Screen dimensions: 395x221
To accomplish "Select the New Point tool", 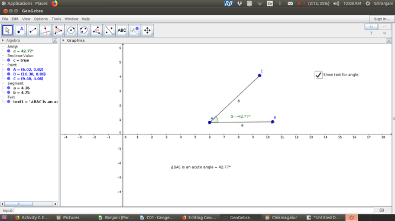I will click(x=20, y=31).
